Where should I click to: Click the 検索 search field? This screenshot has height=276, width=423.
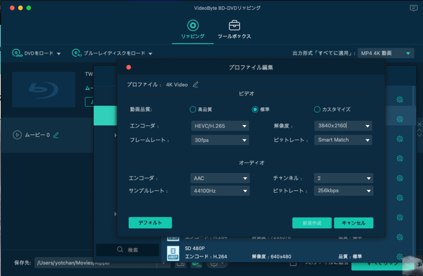pos(127,250)
